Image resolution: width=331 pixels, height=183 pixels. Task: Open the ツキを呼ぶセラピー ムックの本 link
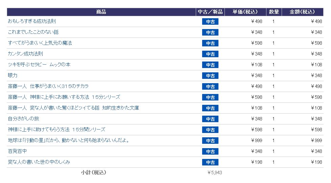(x=39, y=65)
